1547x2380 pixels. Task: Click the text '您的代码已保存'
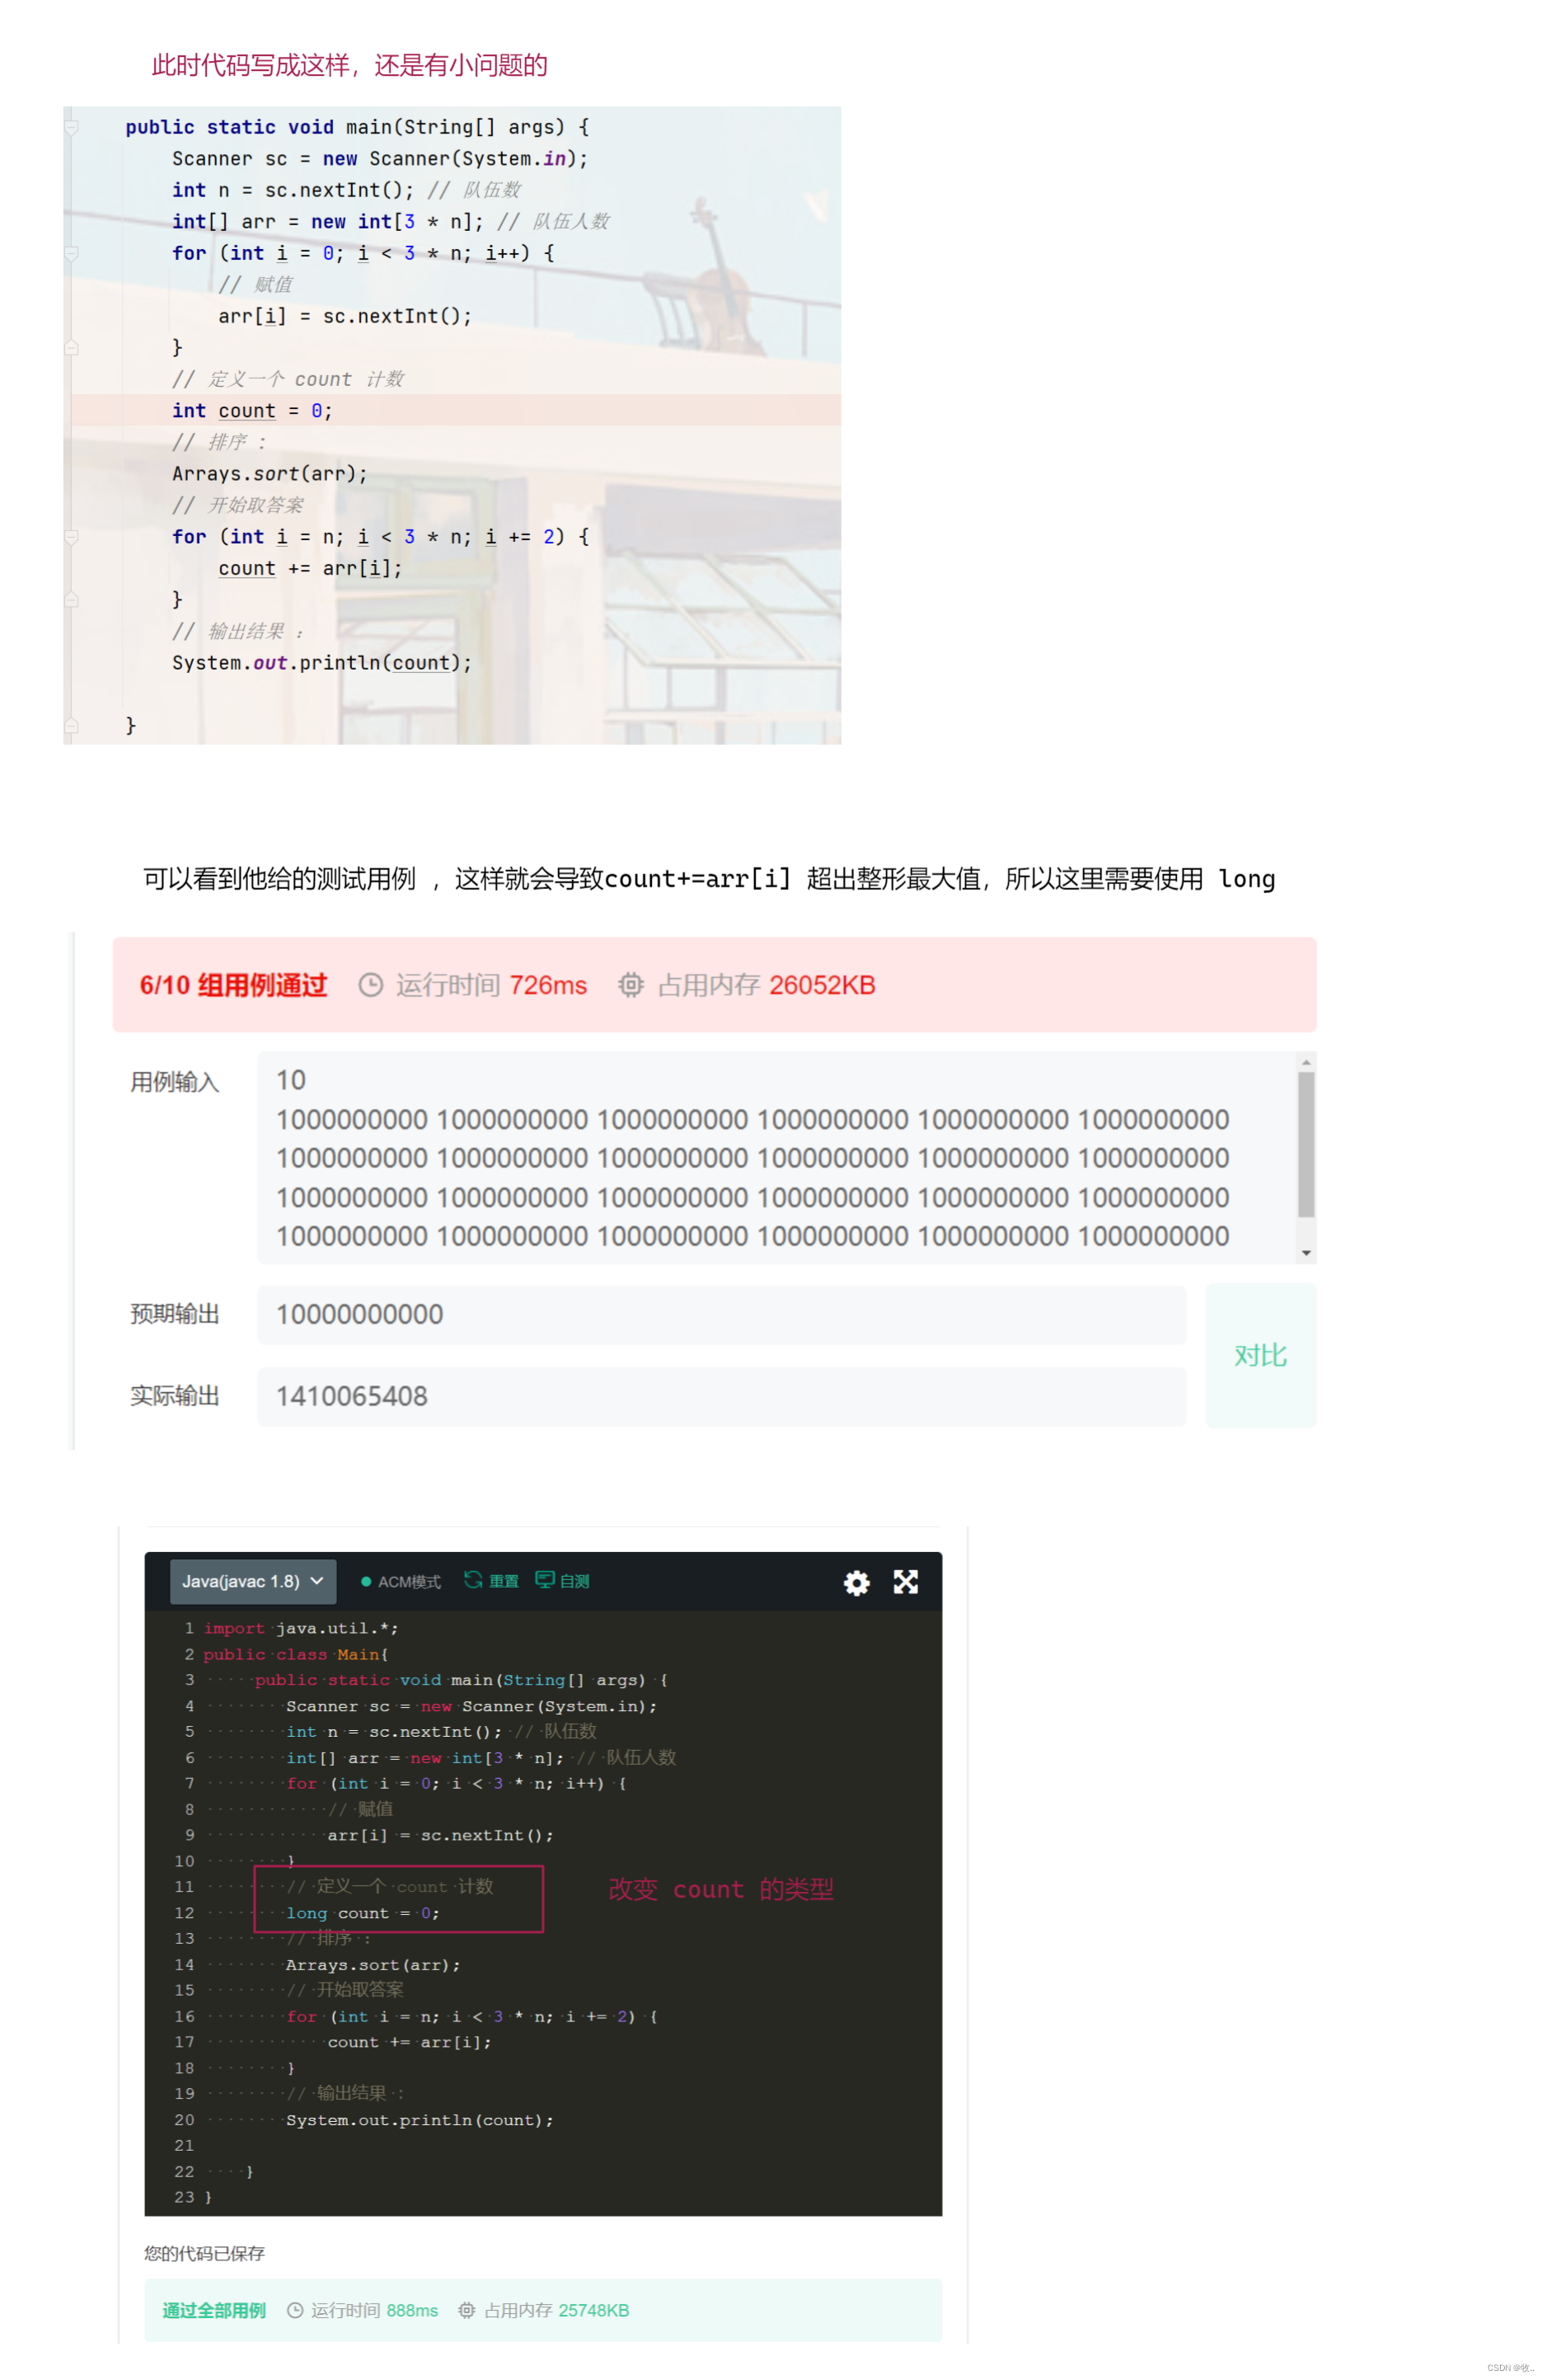click(x=205, y=2253)
